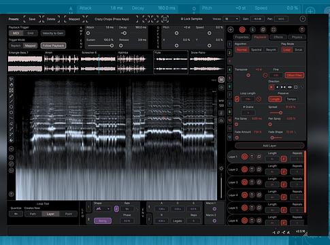Click Layer 4 trash icon
The image size is (330, 245).
(252, 195)
